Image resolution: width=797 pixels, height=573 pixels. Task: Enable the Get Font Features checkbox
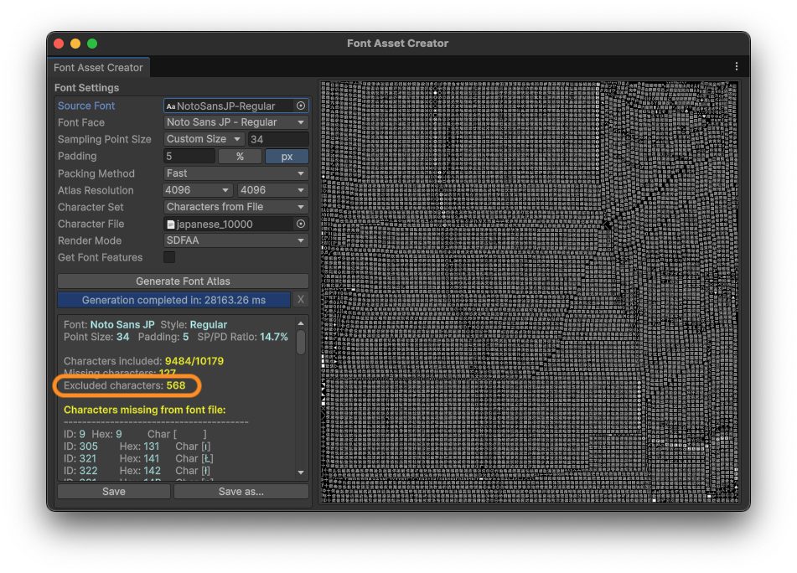[169, 258]
